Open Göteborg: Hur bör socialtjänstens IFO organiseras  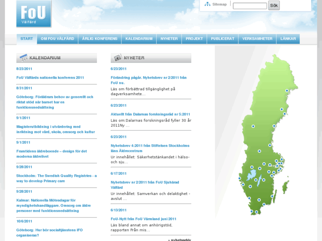50,233
